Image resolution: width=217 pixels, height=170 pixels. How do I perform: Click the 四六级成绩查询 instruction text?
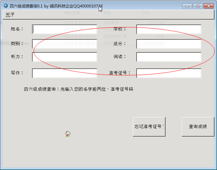click(79, 89)
